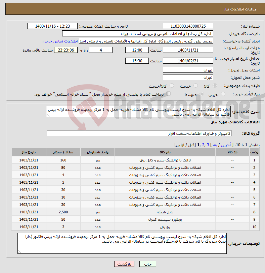This screenshot has width=265, height=273.
Task: Click the جزئیات اطلاعات نیاز header title
Action: pyautogui.click(x=240, y=9)
